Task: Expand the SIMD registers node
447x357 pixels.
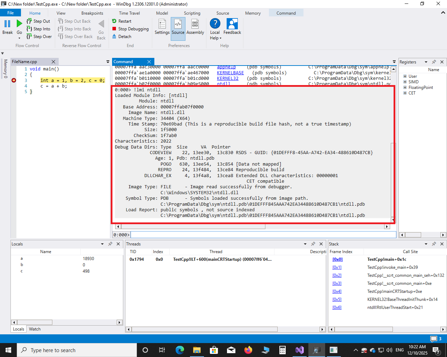Action: 405,82
